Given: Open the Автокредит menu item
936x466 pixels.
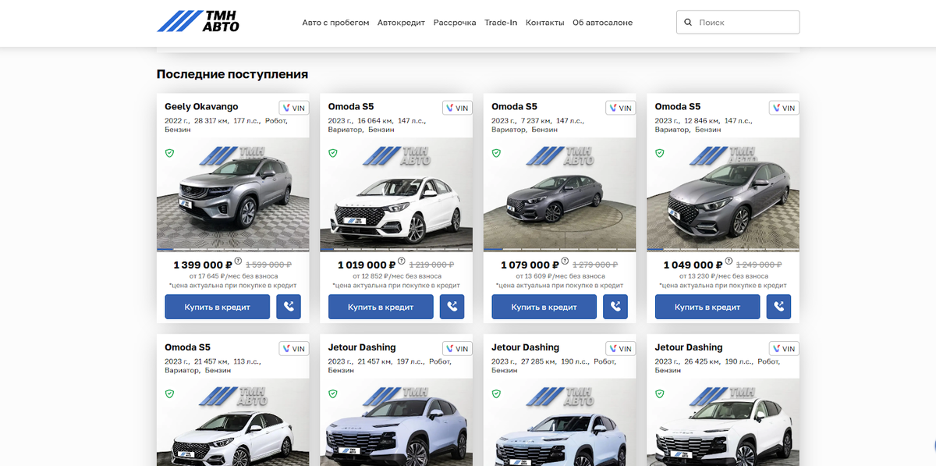Looking at the screenshot, I should (401, 23).
